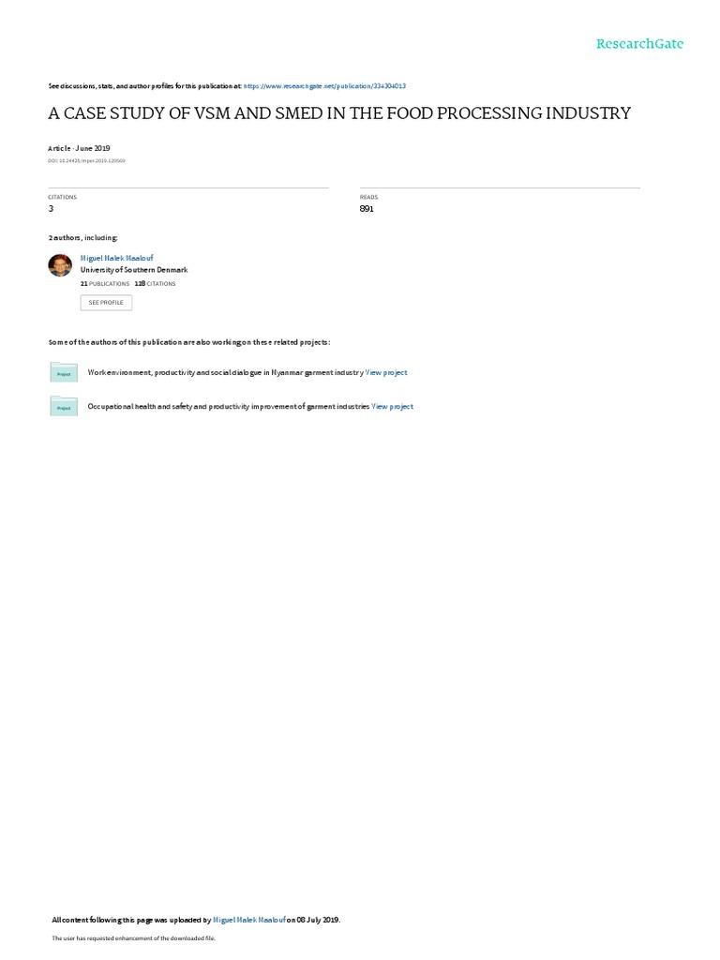Click the occupational health project folder icon
This screenshot has width=720, height=960.
click(64, 406)
